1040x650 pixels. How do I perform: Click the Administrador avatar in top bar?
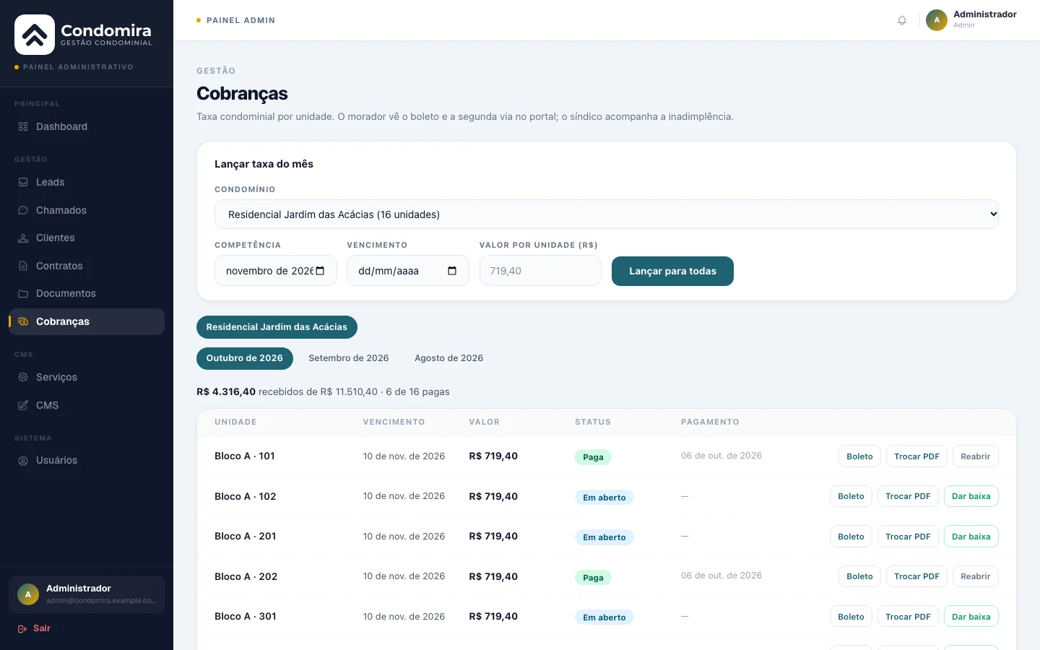pyautogui.click(x=937, y=20)
